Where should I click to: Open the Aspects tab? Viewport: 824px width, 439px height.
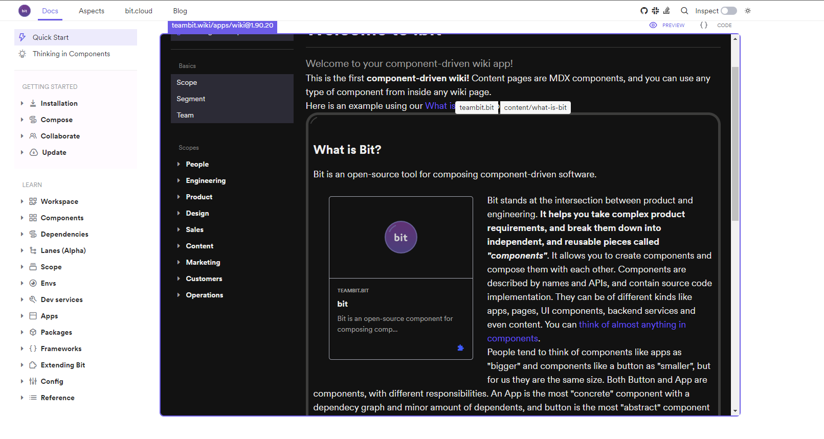(x=92, y=11)
